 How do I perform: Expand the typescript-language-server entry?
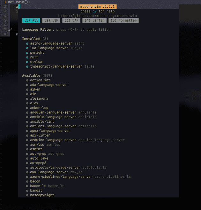(x=56, y=66)
